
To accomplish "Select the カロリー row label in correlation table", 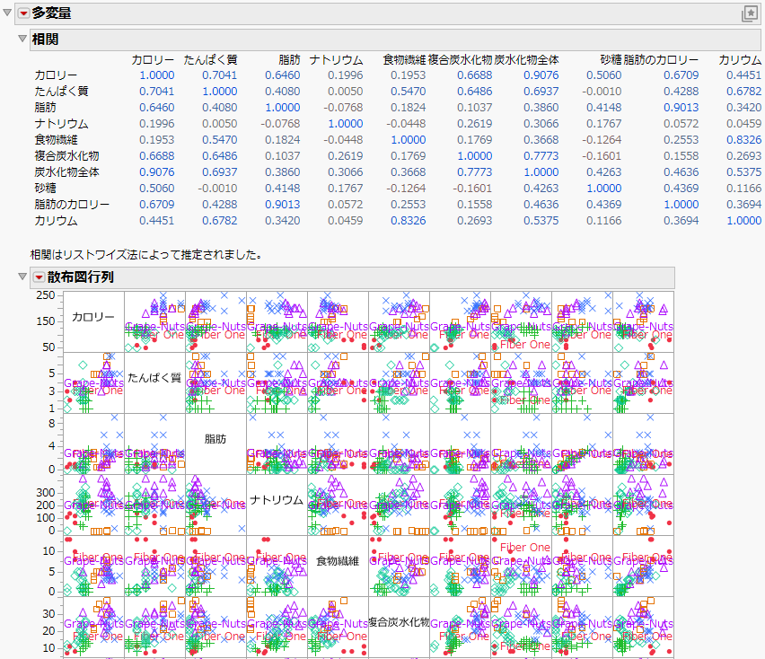I will click(56, 75).
